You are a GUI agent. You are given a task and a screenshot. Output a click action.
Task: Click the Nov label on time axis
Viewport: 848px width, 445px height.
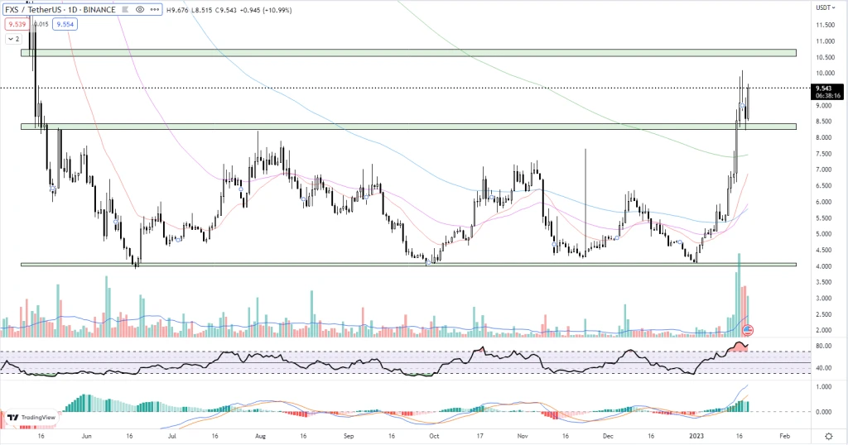[x=523, y=436]
